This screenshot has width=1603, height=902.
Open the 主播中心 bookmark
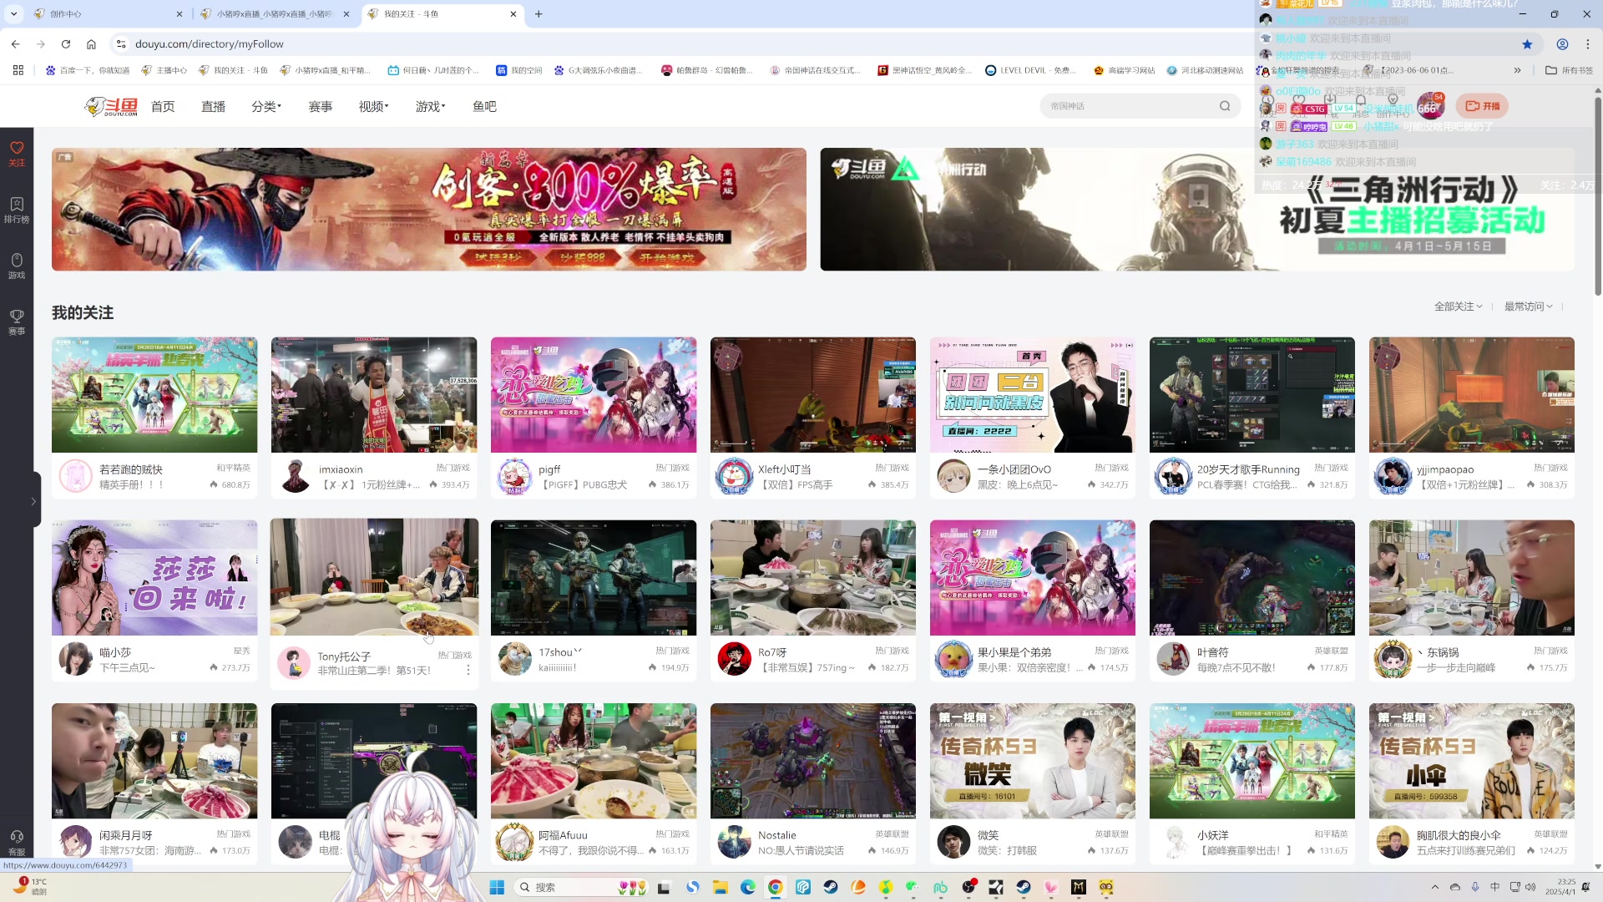[x=164, y=70]
